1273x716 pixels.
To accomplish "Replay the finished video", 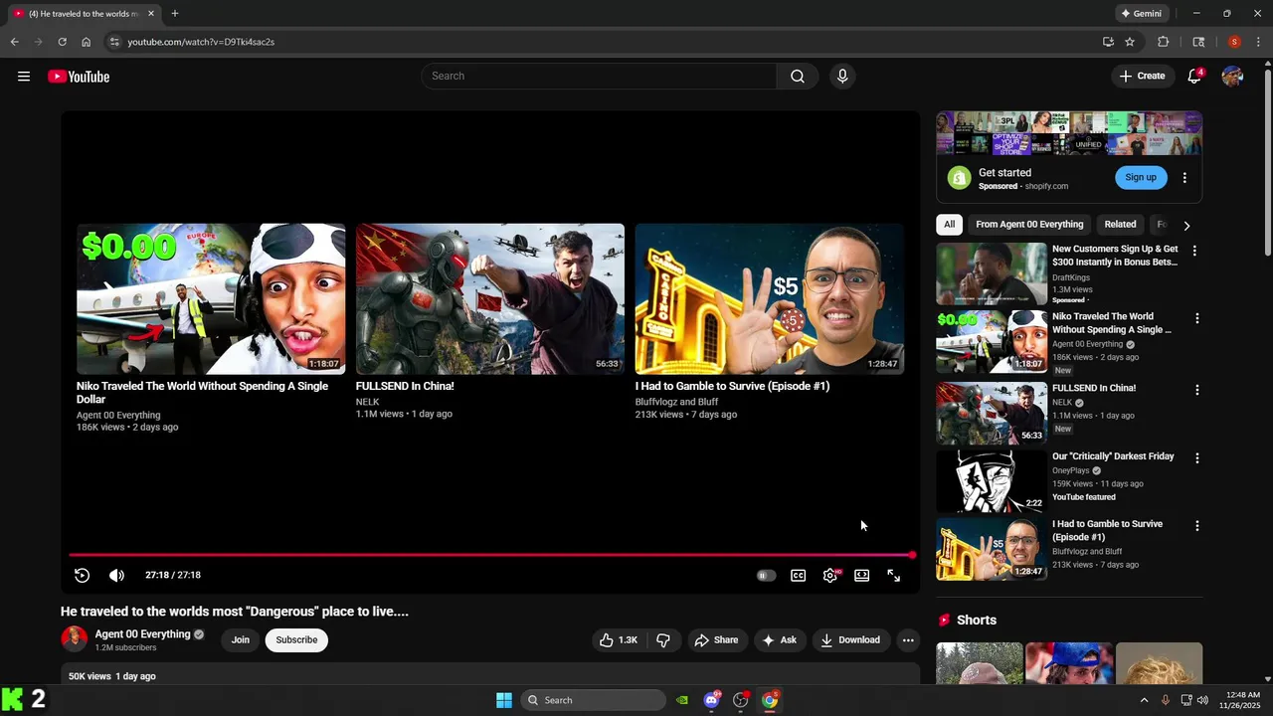I will point(83,576).
